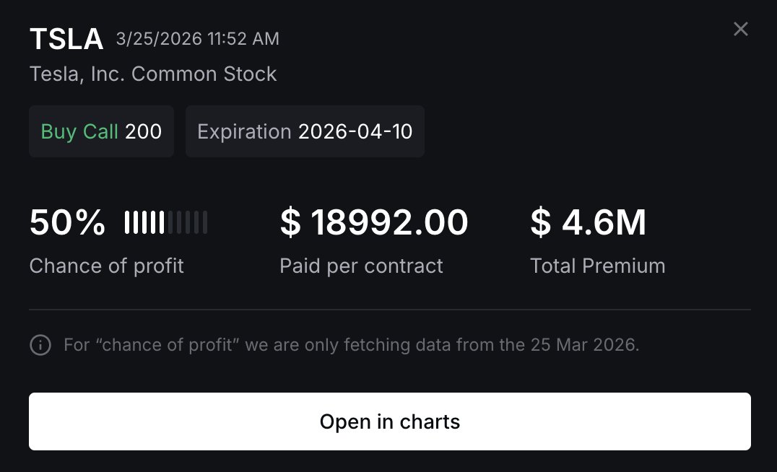Close the TSLA option details panel
This screenshot has width=777, height=472.
(740, 30)
